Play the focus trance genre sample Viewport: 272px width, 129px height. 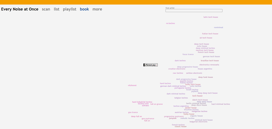[188, 54]
